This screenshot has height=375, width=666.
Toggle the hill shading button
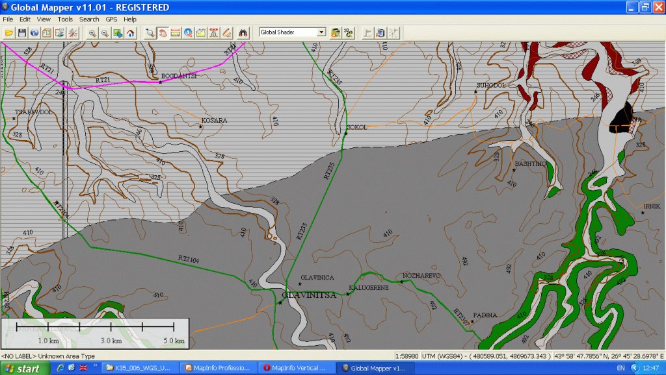(x=335, y=32)
